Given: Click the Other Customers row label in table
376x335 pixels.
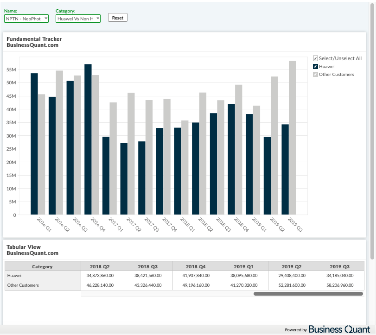Looking at the screenshot, I should click(23, 285).
